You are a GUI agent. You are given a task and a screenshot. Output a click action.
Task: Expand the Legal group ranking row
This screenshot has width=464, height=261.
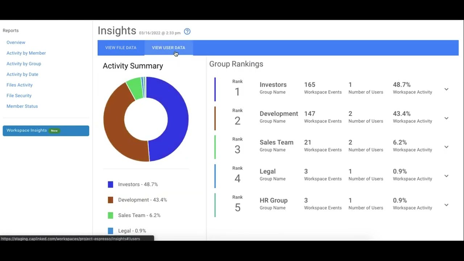(446, 176)
